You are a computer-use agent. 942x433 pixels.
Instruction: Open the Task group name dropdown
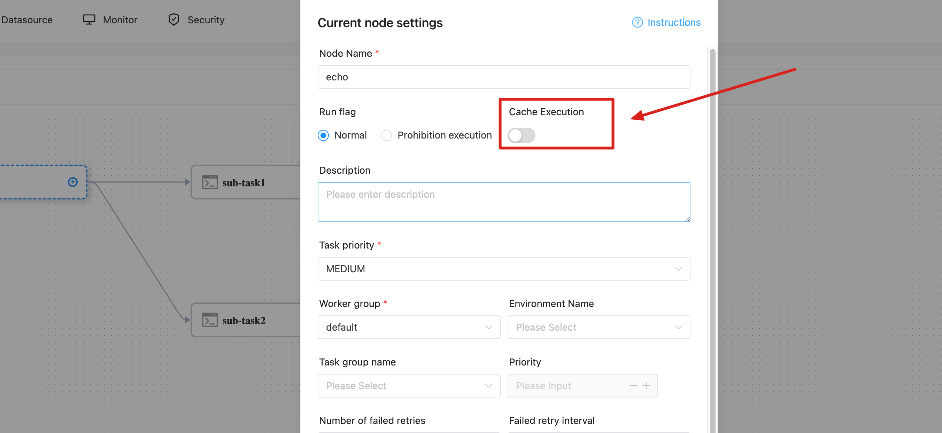409,386
